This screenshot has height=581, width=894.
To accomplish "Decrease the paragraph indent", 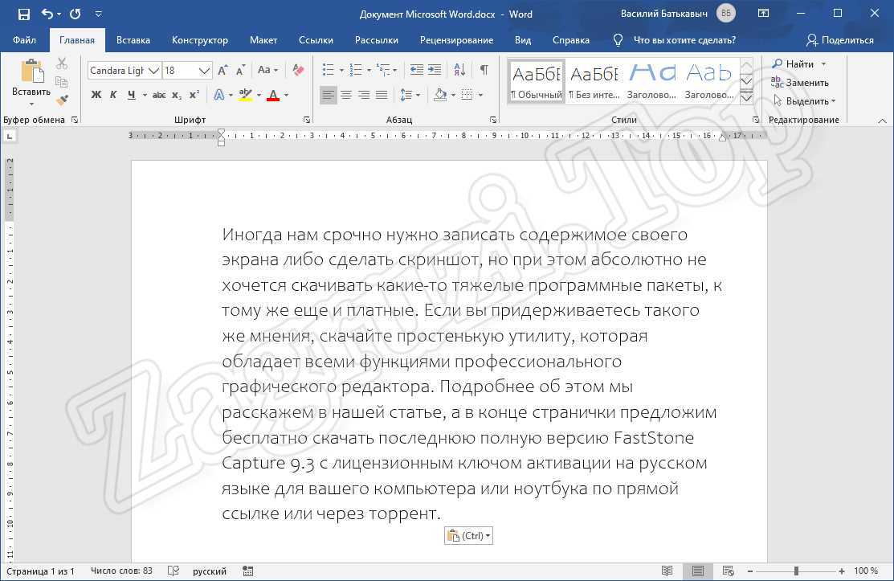I will 417,70.
